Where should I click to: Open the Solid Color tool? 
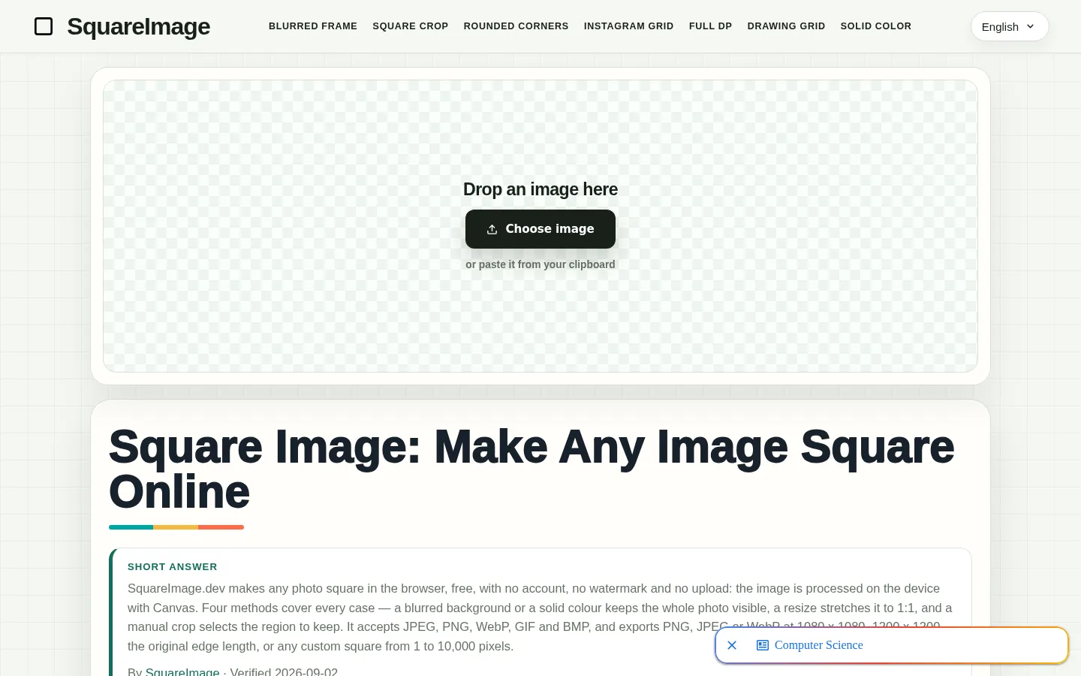(x=876, y=26)
